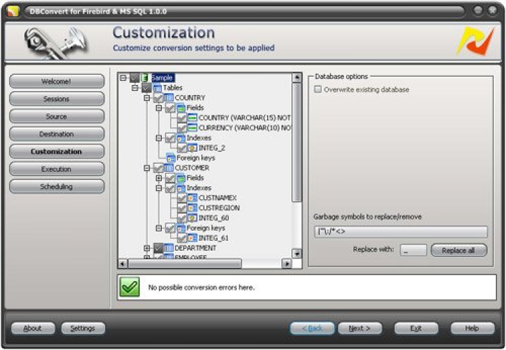Click the INTEG_2 index key icon
The image size is (506, 350).
pyautogui.click(x=193, y=148)
